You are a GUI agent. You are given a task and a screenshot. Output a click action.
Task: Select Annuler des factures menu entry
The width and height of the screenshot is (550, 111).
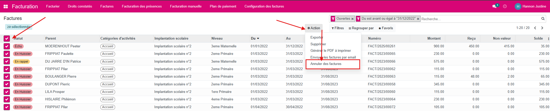(x=326, y=64)
